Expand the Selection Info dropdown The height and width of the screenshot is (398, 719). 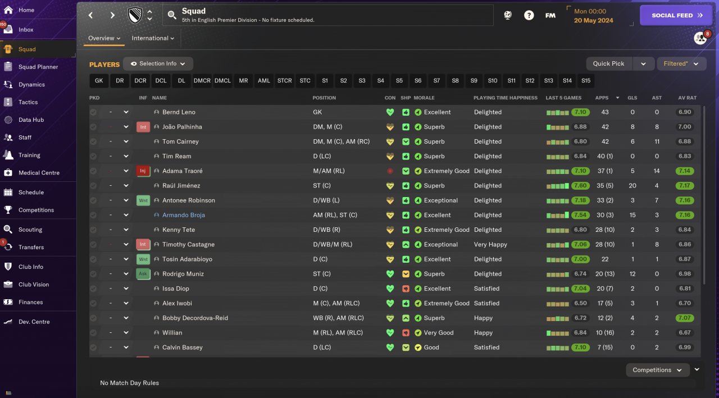point(158,64)
